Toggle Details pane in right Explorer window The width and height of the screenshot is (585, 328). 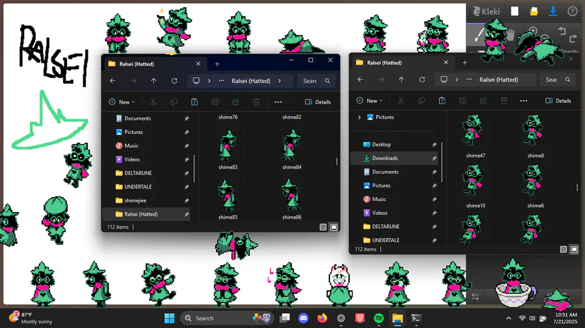pyautogui.click(x=558, y=100)
